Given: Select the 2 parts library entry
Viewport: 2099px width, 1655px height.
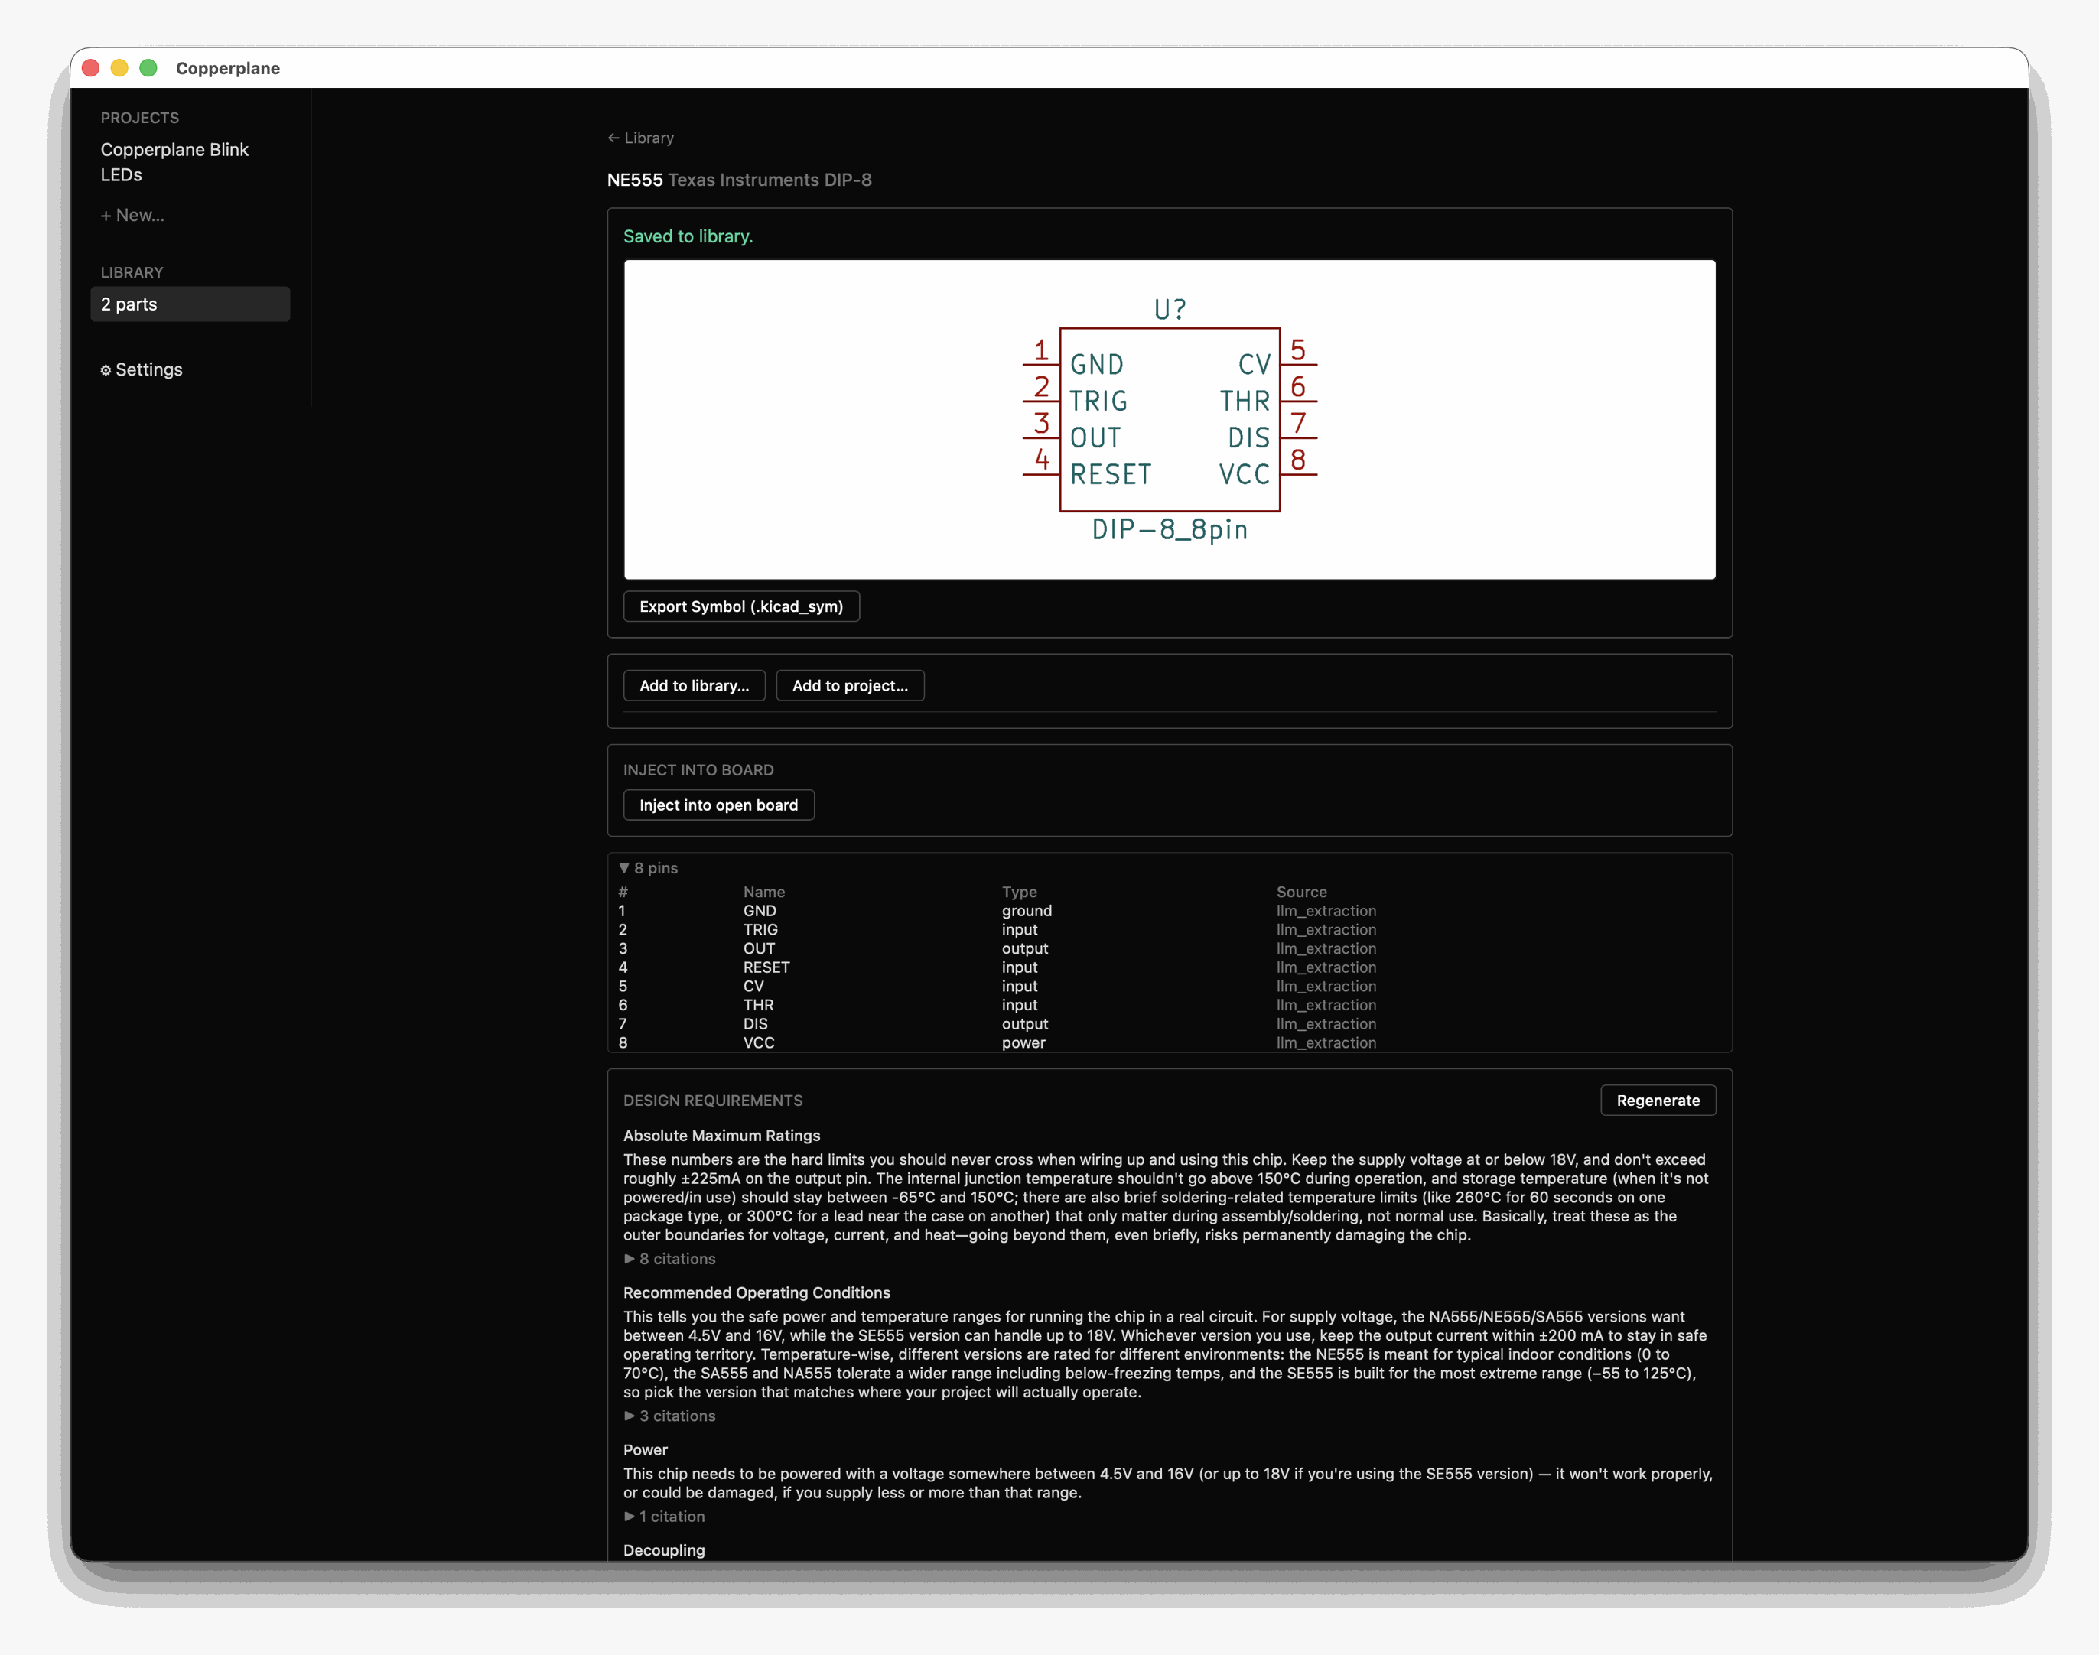Looking at the screenshot, I should tap(190, 304).
